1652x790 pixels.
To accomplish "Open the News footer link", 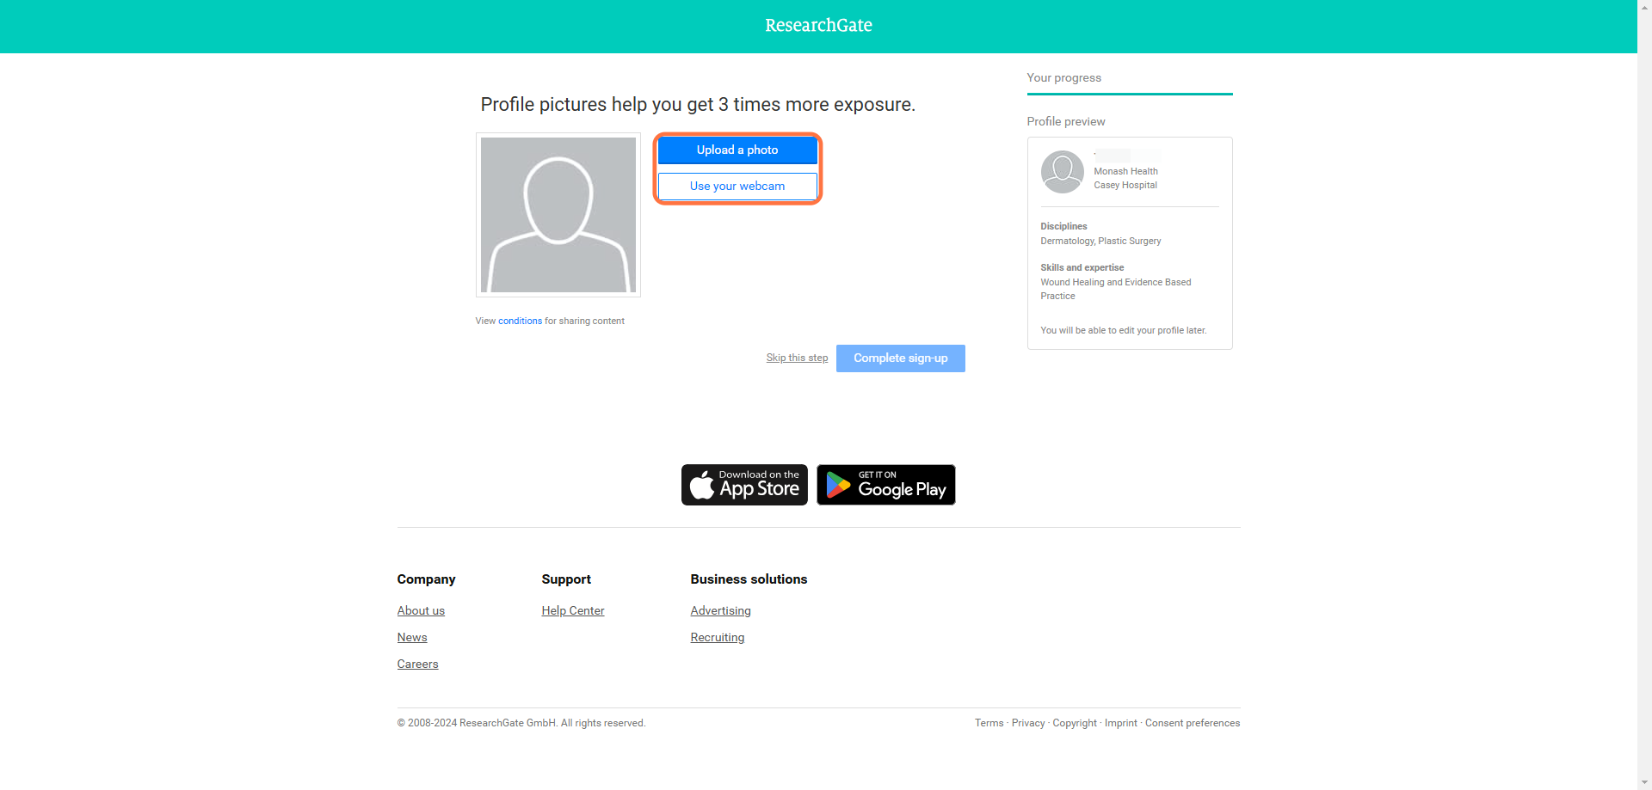I will pyautogui.click(x=412, y=637).
